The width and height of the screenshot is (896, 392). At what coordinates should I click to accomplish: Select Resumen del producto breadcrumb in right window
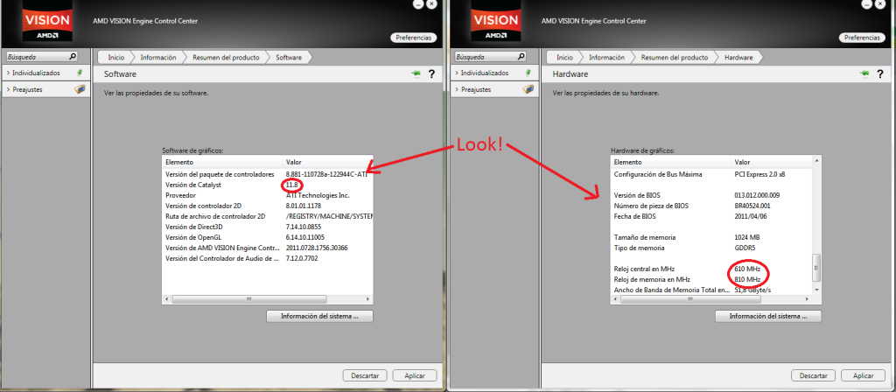point(675,57)
